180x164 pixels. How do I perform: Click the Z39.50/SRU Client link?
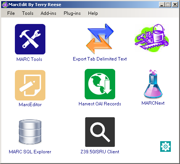coord(100,152)
